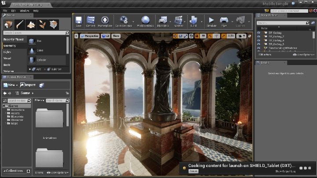Open the Show flags dropdown
This screenshot has width=317, height=178.
[x=116, y=36]
